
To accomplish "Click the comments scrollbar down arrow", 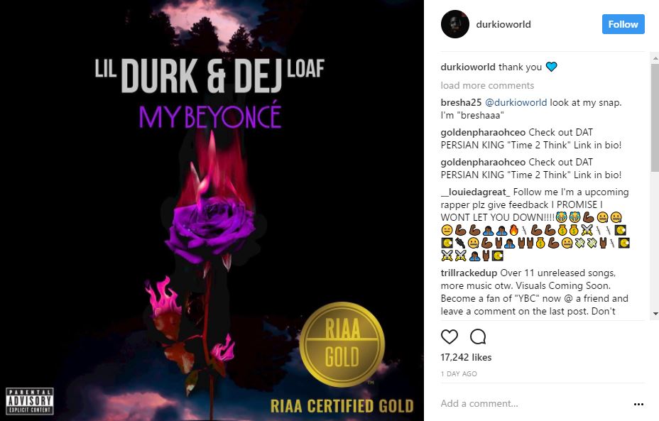I will (x=655, y=314).
